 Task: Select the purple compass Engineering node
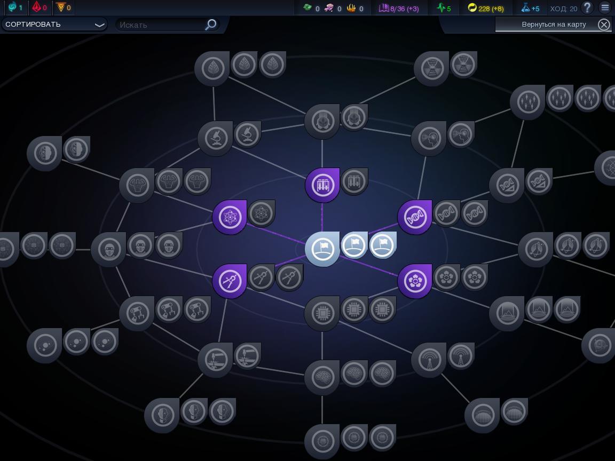tap(230, 281)
